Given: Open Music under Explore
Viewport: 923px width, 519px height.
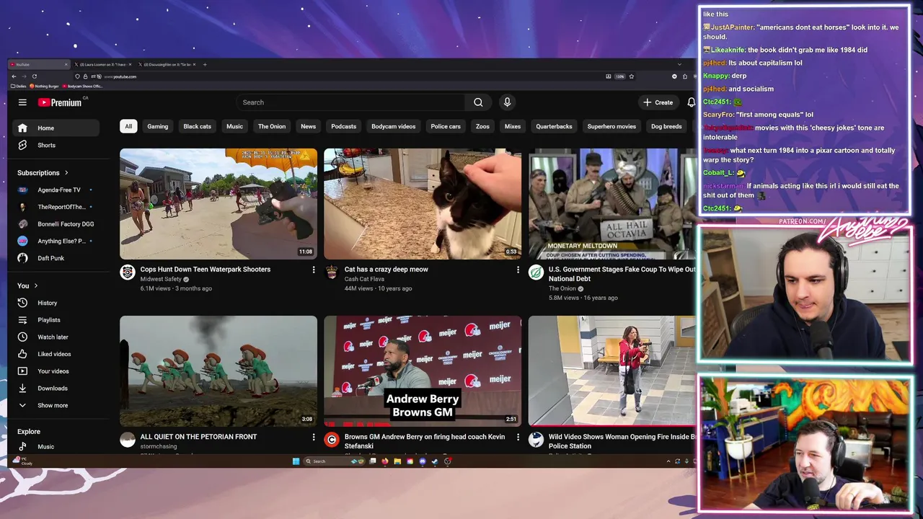Looking at the screenshot, I should click(x=56, y=447).
